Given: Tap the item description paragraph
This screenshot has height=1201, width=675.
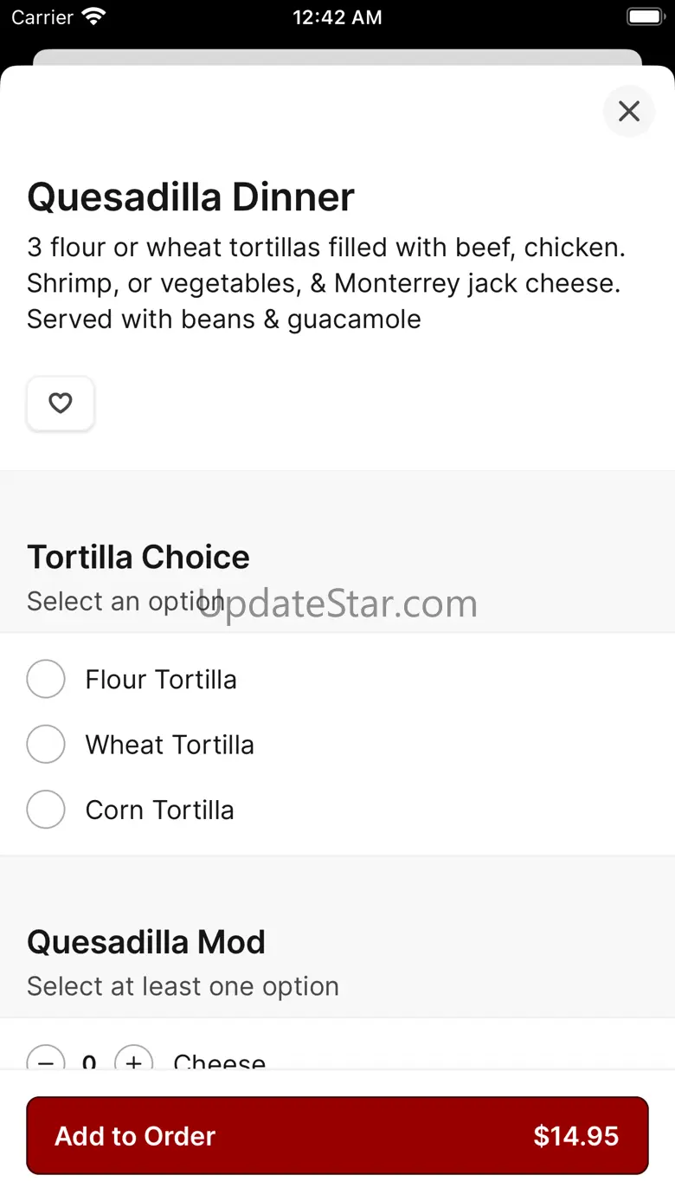Looking at the screenshot, I should 325,283.
